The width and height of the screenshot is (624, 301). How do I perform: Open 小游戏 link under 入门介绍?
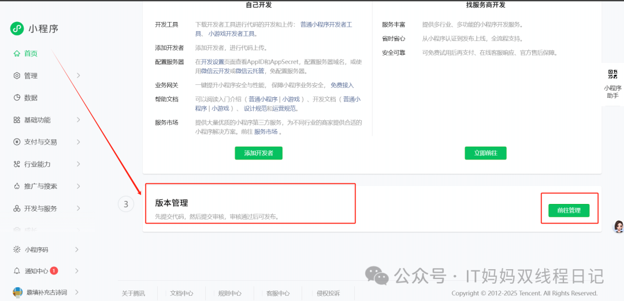[x=291, y=99]
